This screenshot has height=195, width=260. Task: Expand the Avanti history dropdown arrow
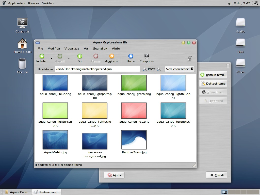(69, 58)
